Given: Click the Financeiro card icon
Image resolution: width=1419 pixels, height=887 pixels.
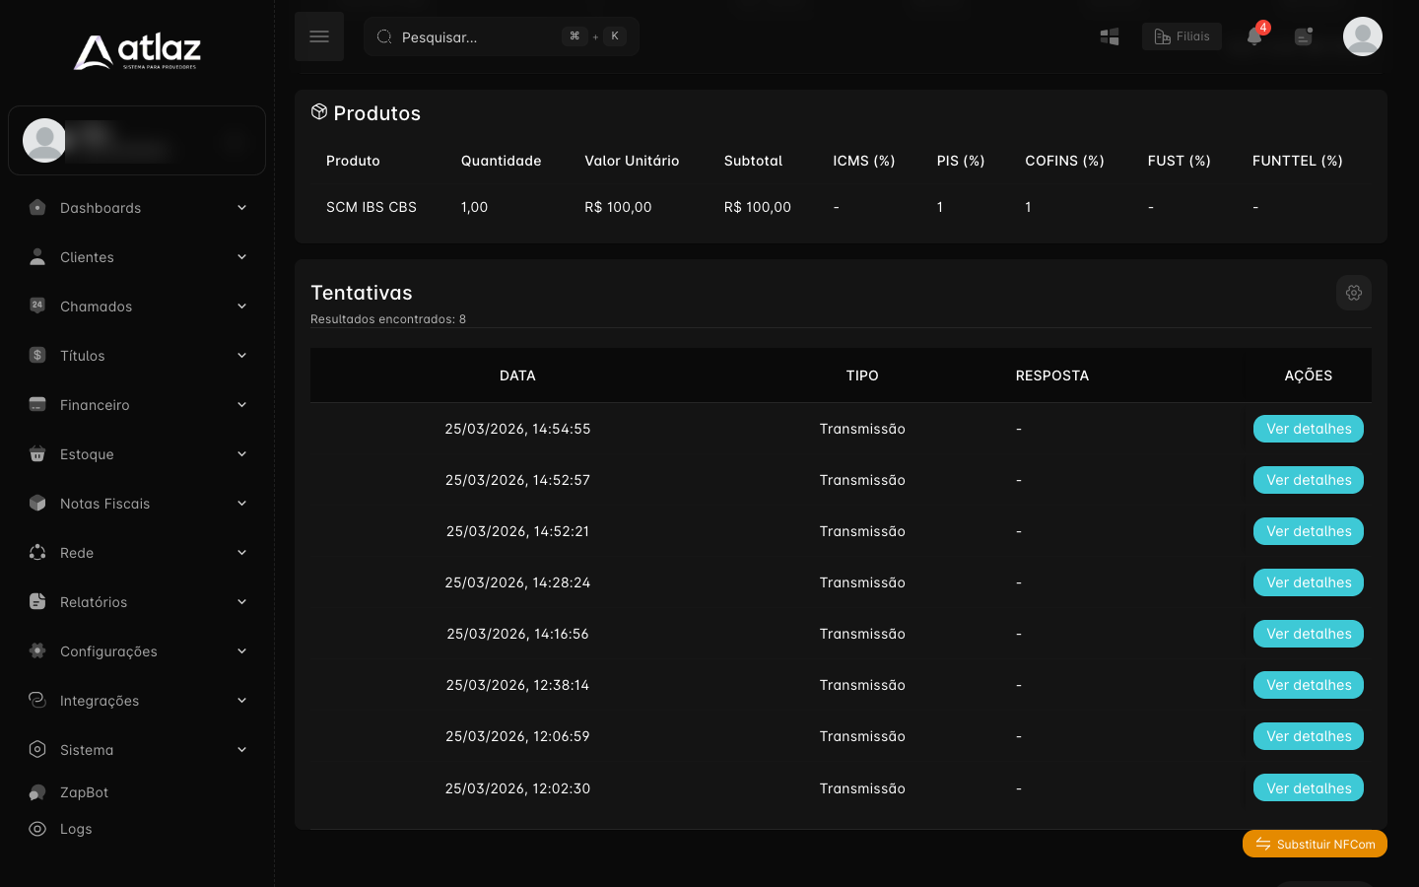Looking at the screenshot, I should pyautogui.click(x=37, y=404).
